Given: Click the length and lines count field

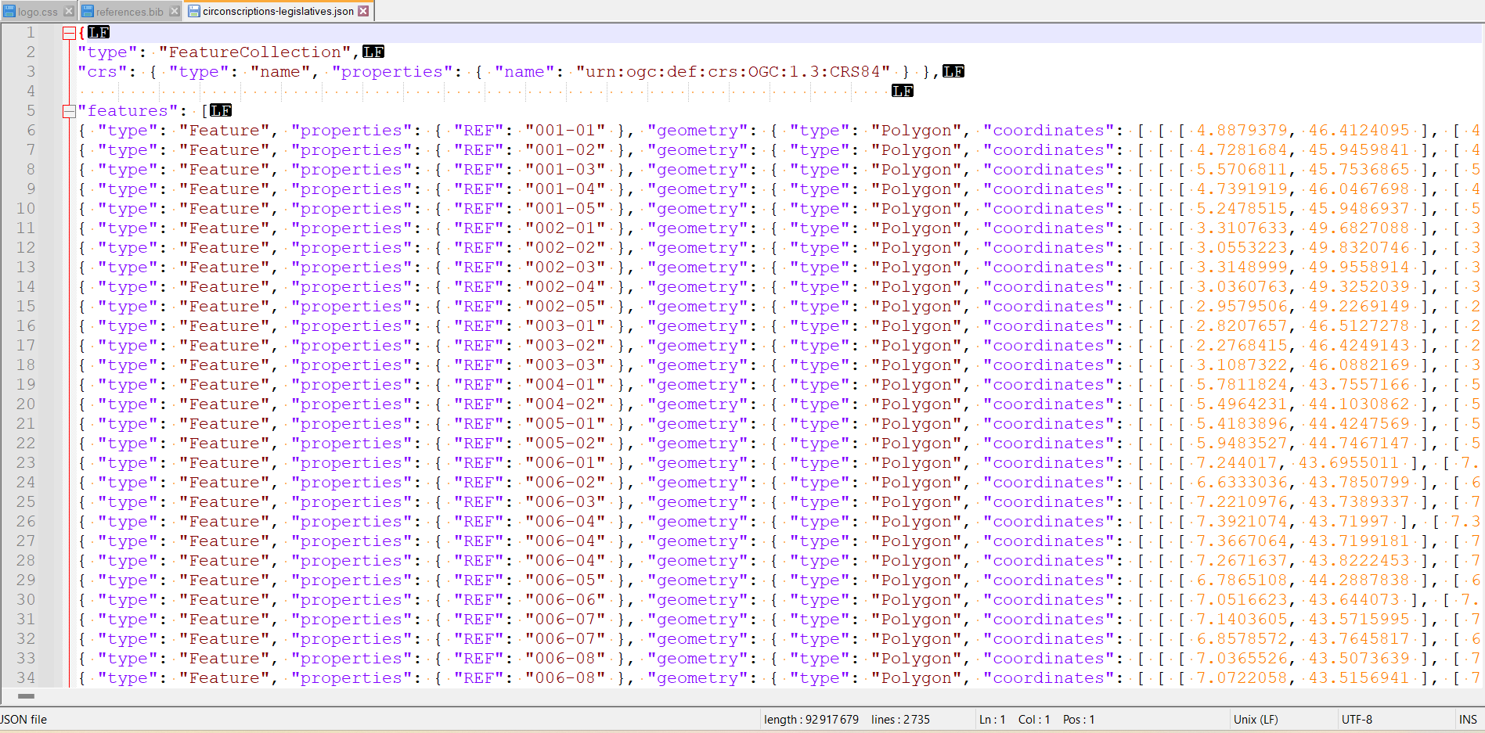Looking at the screenshot, I should [x=846, y=720].
